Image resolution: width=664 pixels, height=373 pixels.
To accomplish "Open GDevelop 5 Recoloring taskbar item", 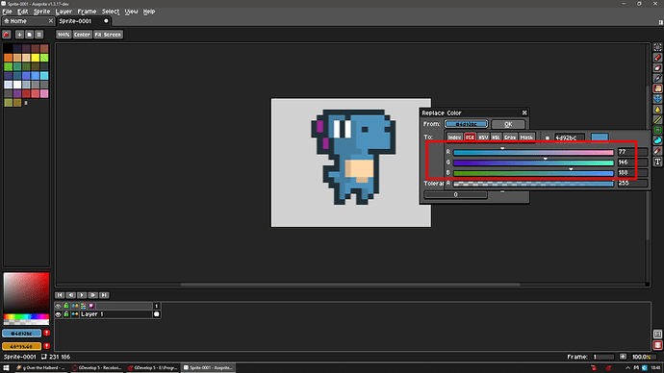I will (x=97, y=367).
